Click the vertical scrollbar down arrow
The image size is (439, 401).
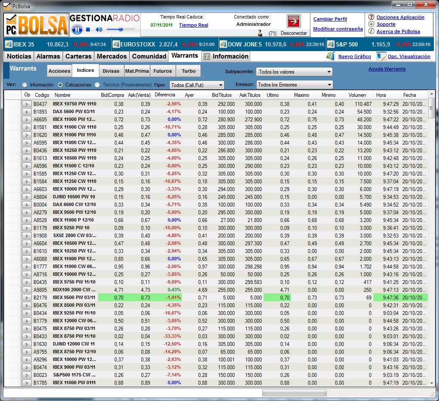coord(431,383)
